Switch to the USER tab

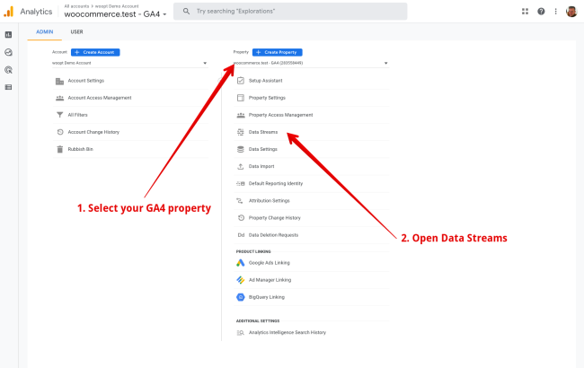click(x=76, y=32)
